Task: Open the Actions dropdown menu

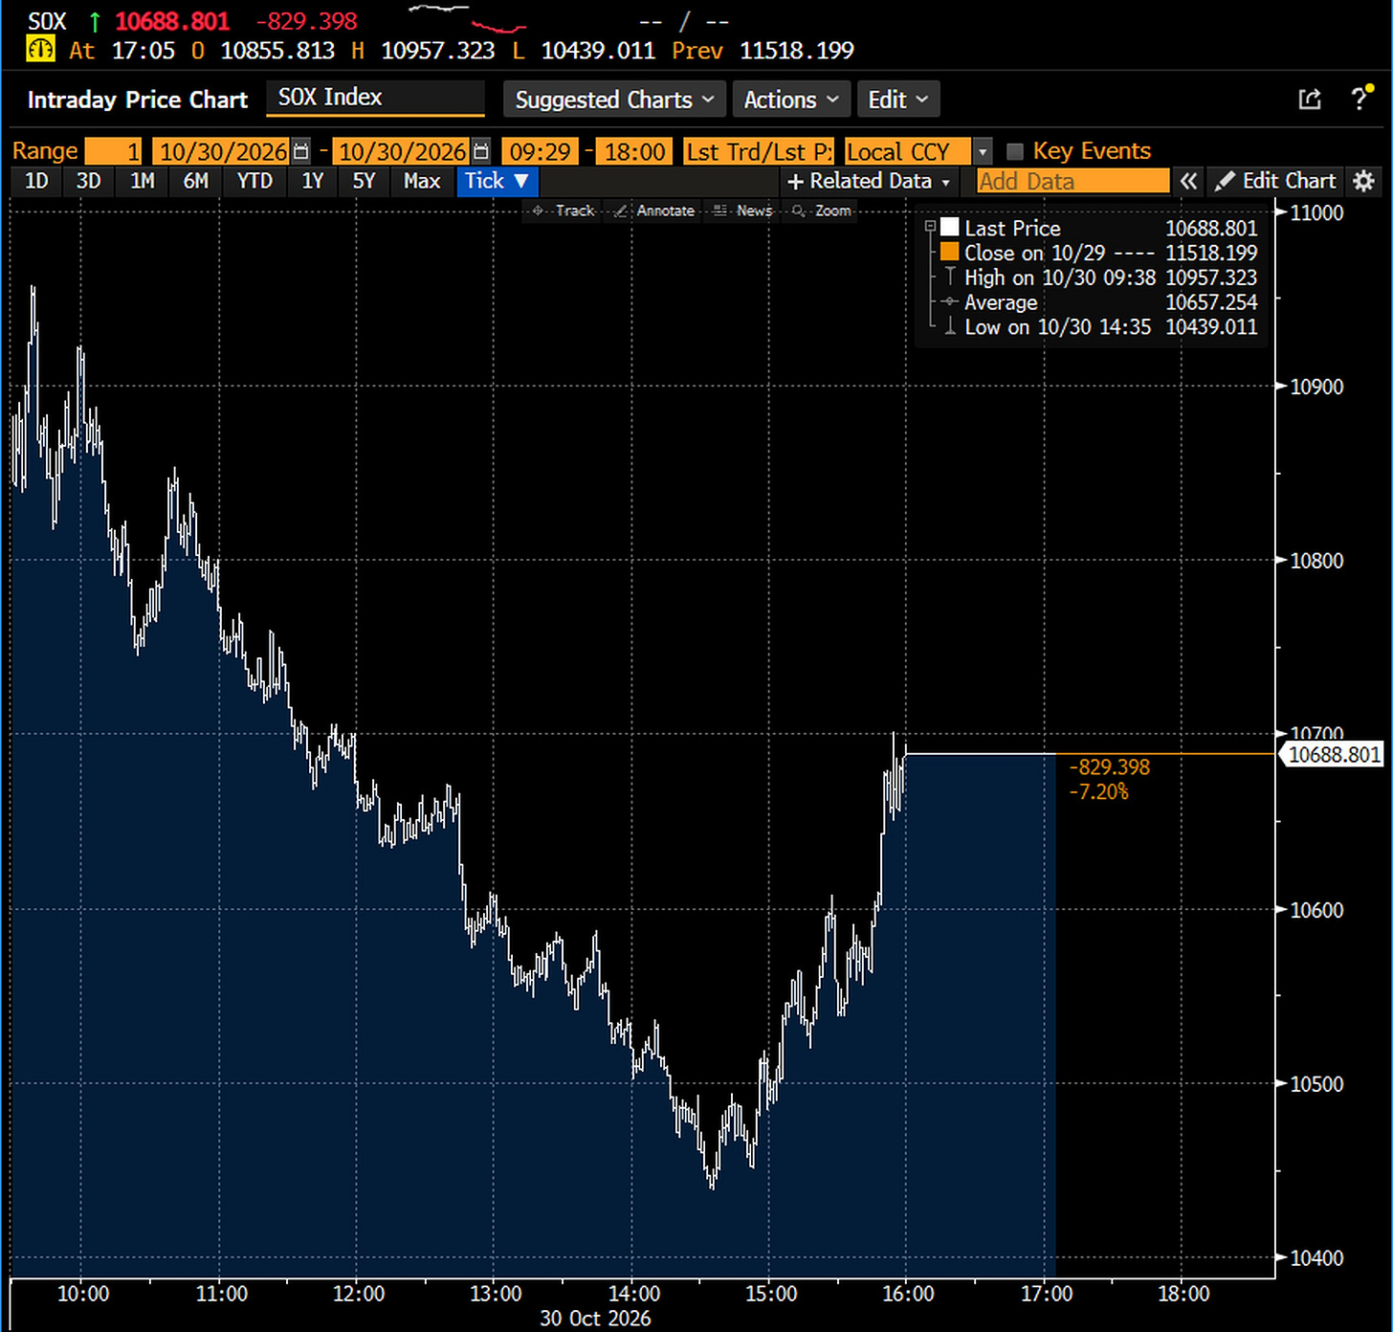Action: pos(790,100)
